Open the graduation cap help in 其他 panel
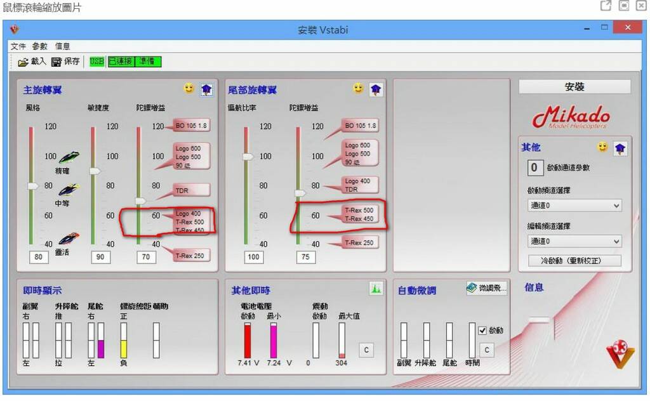 click(620, 148)
